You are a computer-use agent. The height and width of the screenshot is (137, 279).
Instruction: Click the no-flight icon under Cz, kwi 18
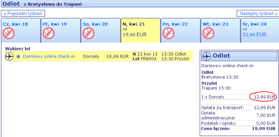[x=9, y=33]
